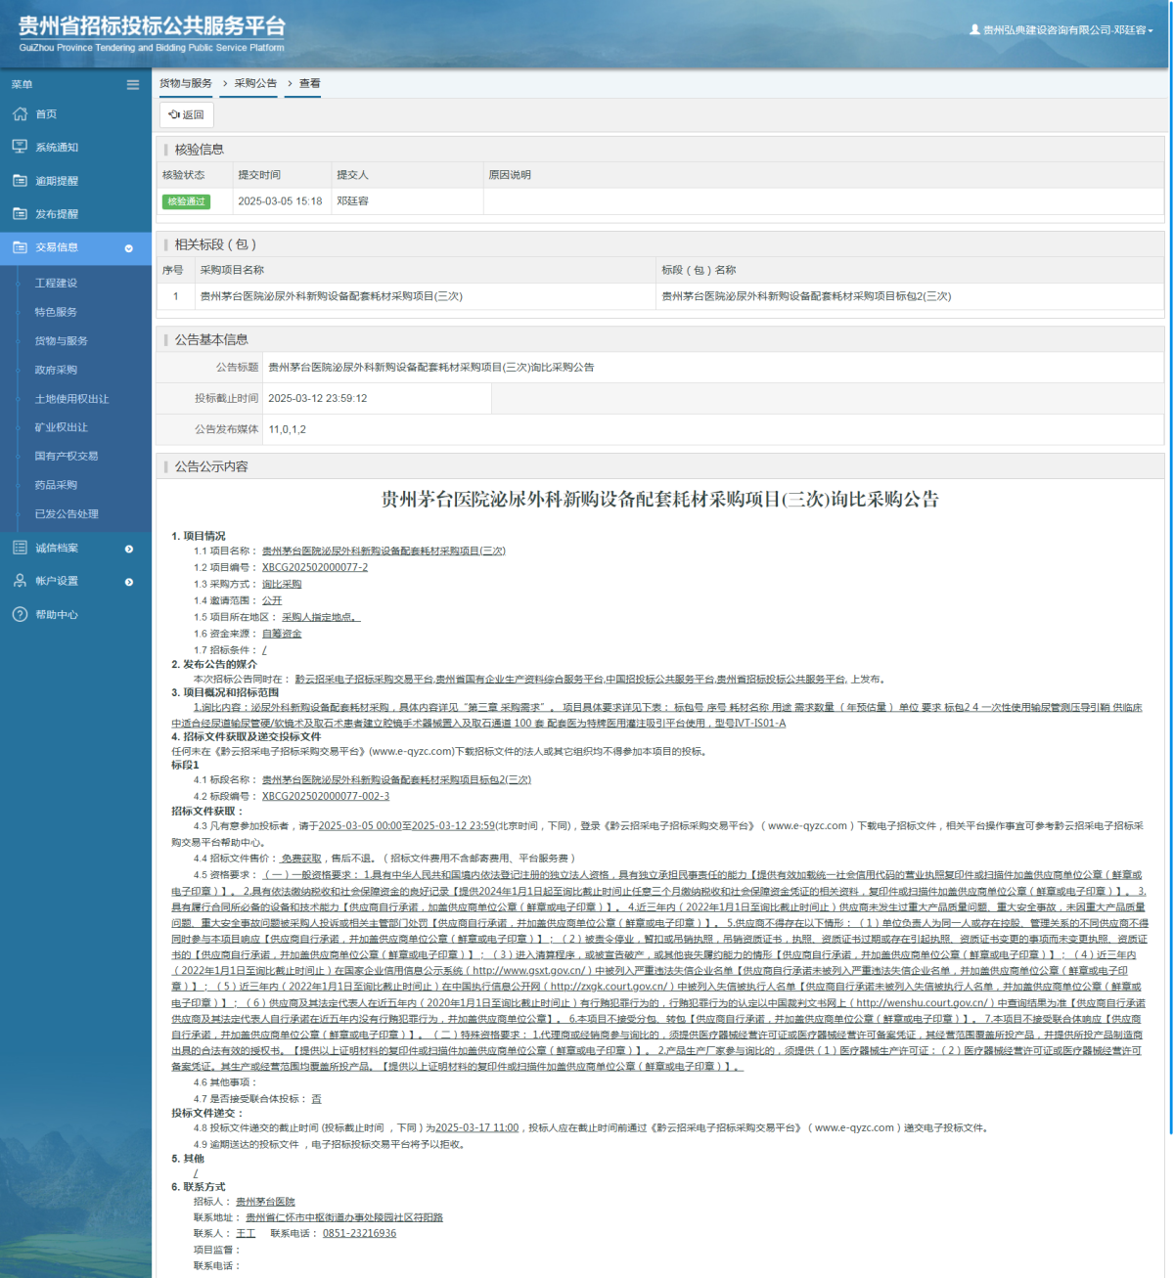Collapse the expanded 交易信息 submenu

coord(128,248)
